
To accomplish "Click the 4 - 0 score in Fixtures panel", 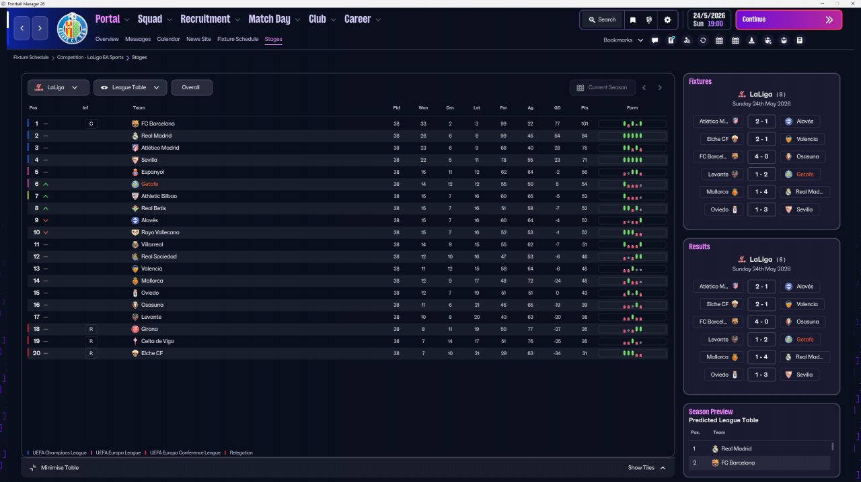I will tap(761, 156).
